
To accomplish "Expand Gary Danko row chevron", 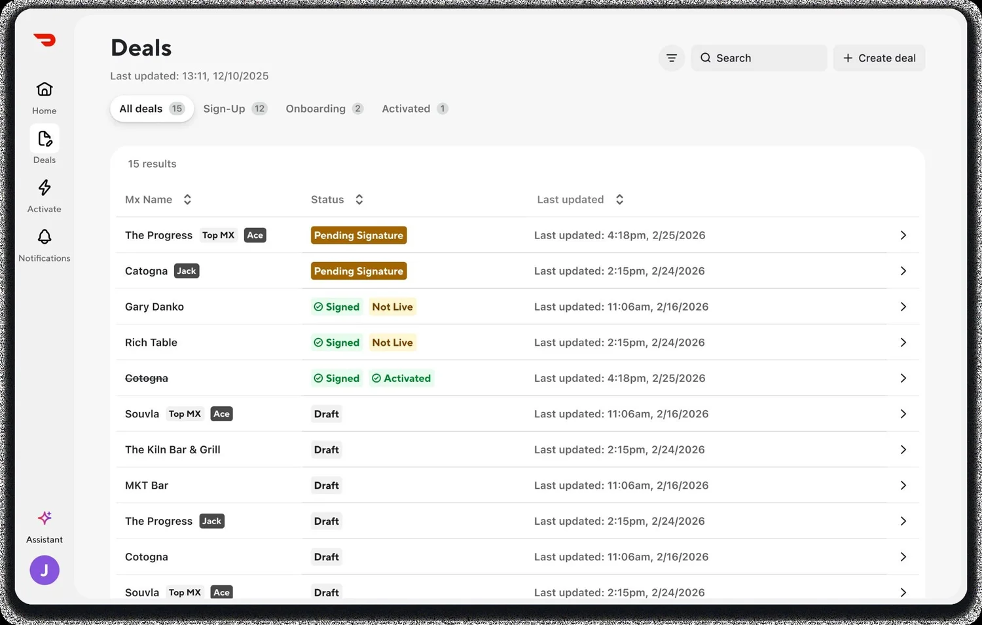I will tap(903, 307).
